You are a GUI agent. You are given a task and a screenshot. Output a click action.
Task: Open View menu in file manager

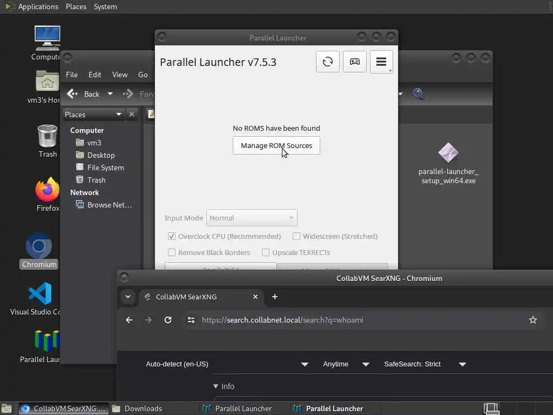119,75
